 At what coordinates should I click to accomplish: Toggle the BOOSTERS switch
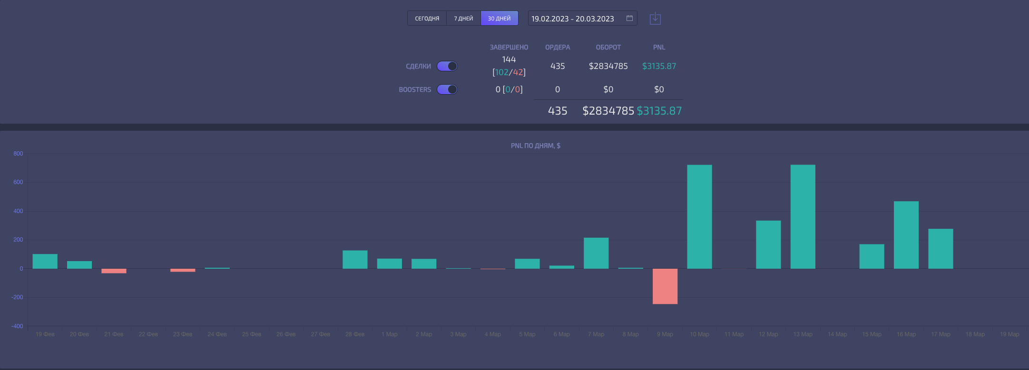click(x=447, y=89)
